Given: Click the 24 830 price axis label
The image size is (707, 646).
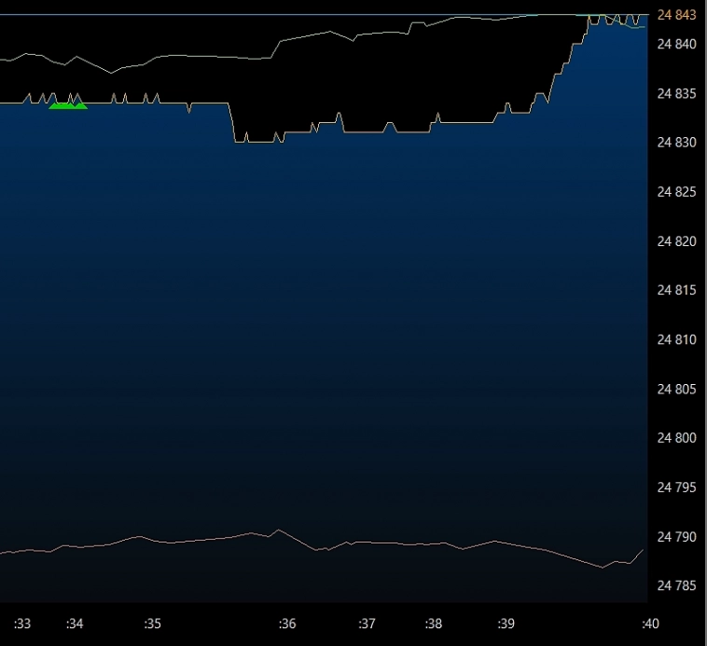Looking at the screenshot, I should point(676,143).
